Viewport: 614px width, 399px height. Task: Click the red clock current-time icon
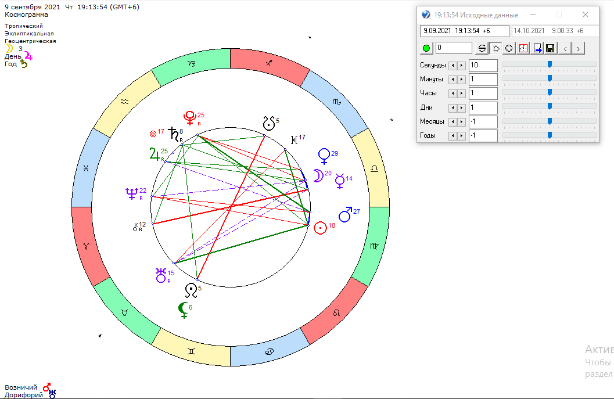(523, 48)
